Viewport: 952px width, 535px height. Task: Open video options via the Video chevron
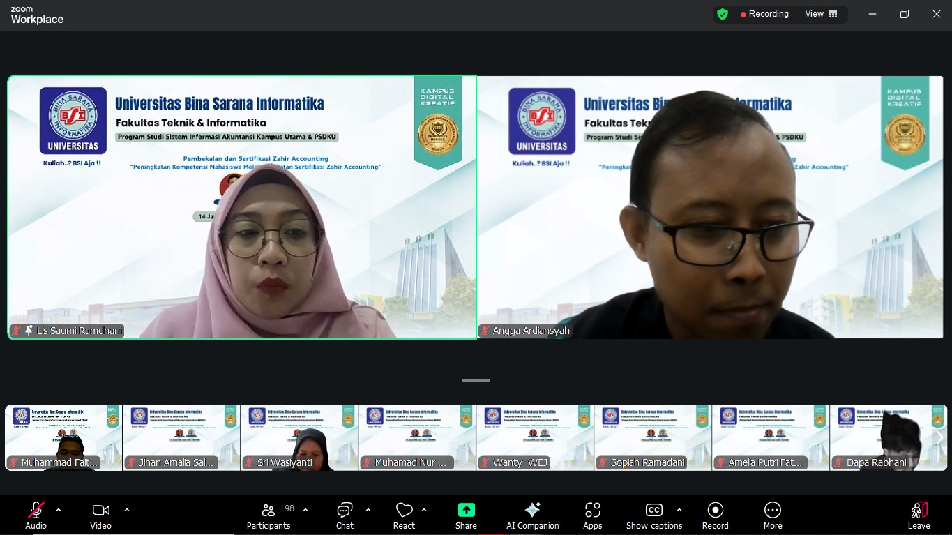pyautogui.click(x=127, y=511)
